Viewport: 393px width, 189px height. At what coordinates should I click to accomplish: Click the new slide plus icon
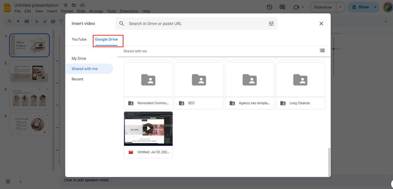tap(18, 21)
